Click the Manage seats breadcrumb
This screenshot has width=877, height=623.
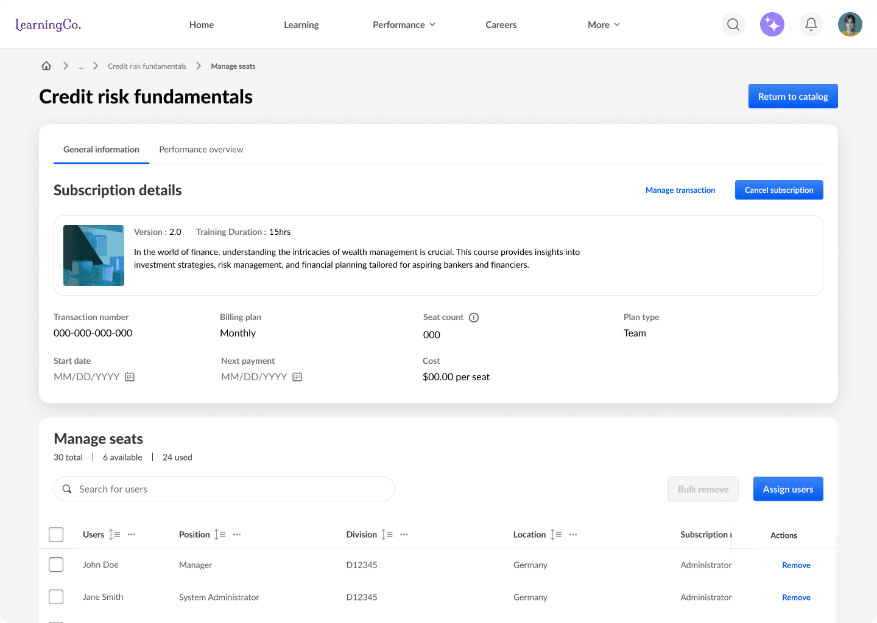point(233,66)
